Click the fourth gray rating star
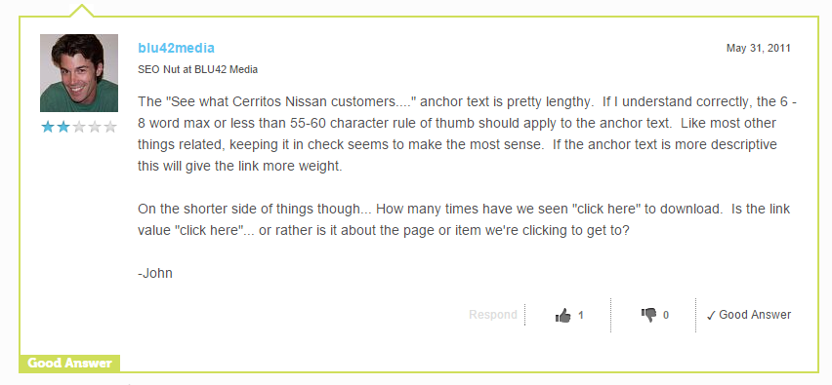 [x=95, y=127]
